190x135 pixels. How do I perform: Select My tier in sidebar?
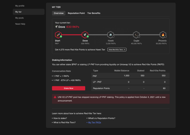tap(28, 12)
